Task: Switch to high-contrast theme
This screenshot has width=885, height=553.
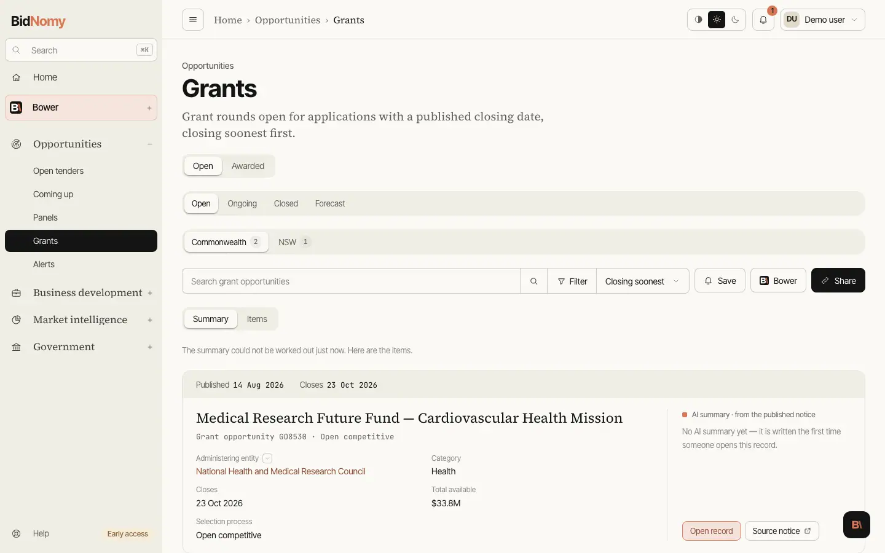Action: [698, 20]
